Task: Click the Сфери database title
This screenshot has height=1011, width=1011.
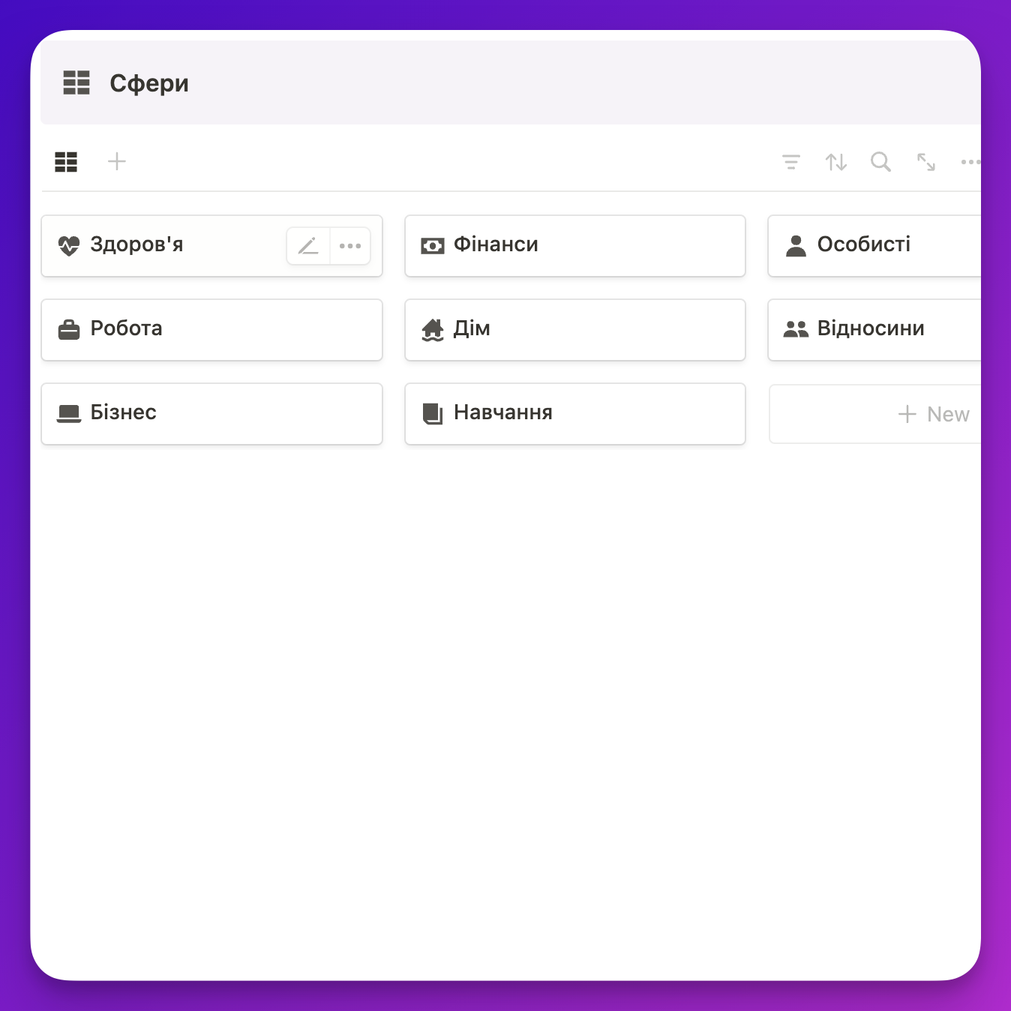Action: (x=149, y=82)
